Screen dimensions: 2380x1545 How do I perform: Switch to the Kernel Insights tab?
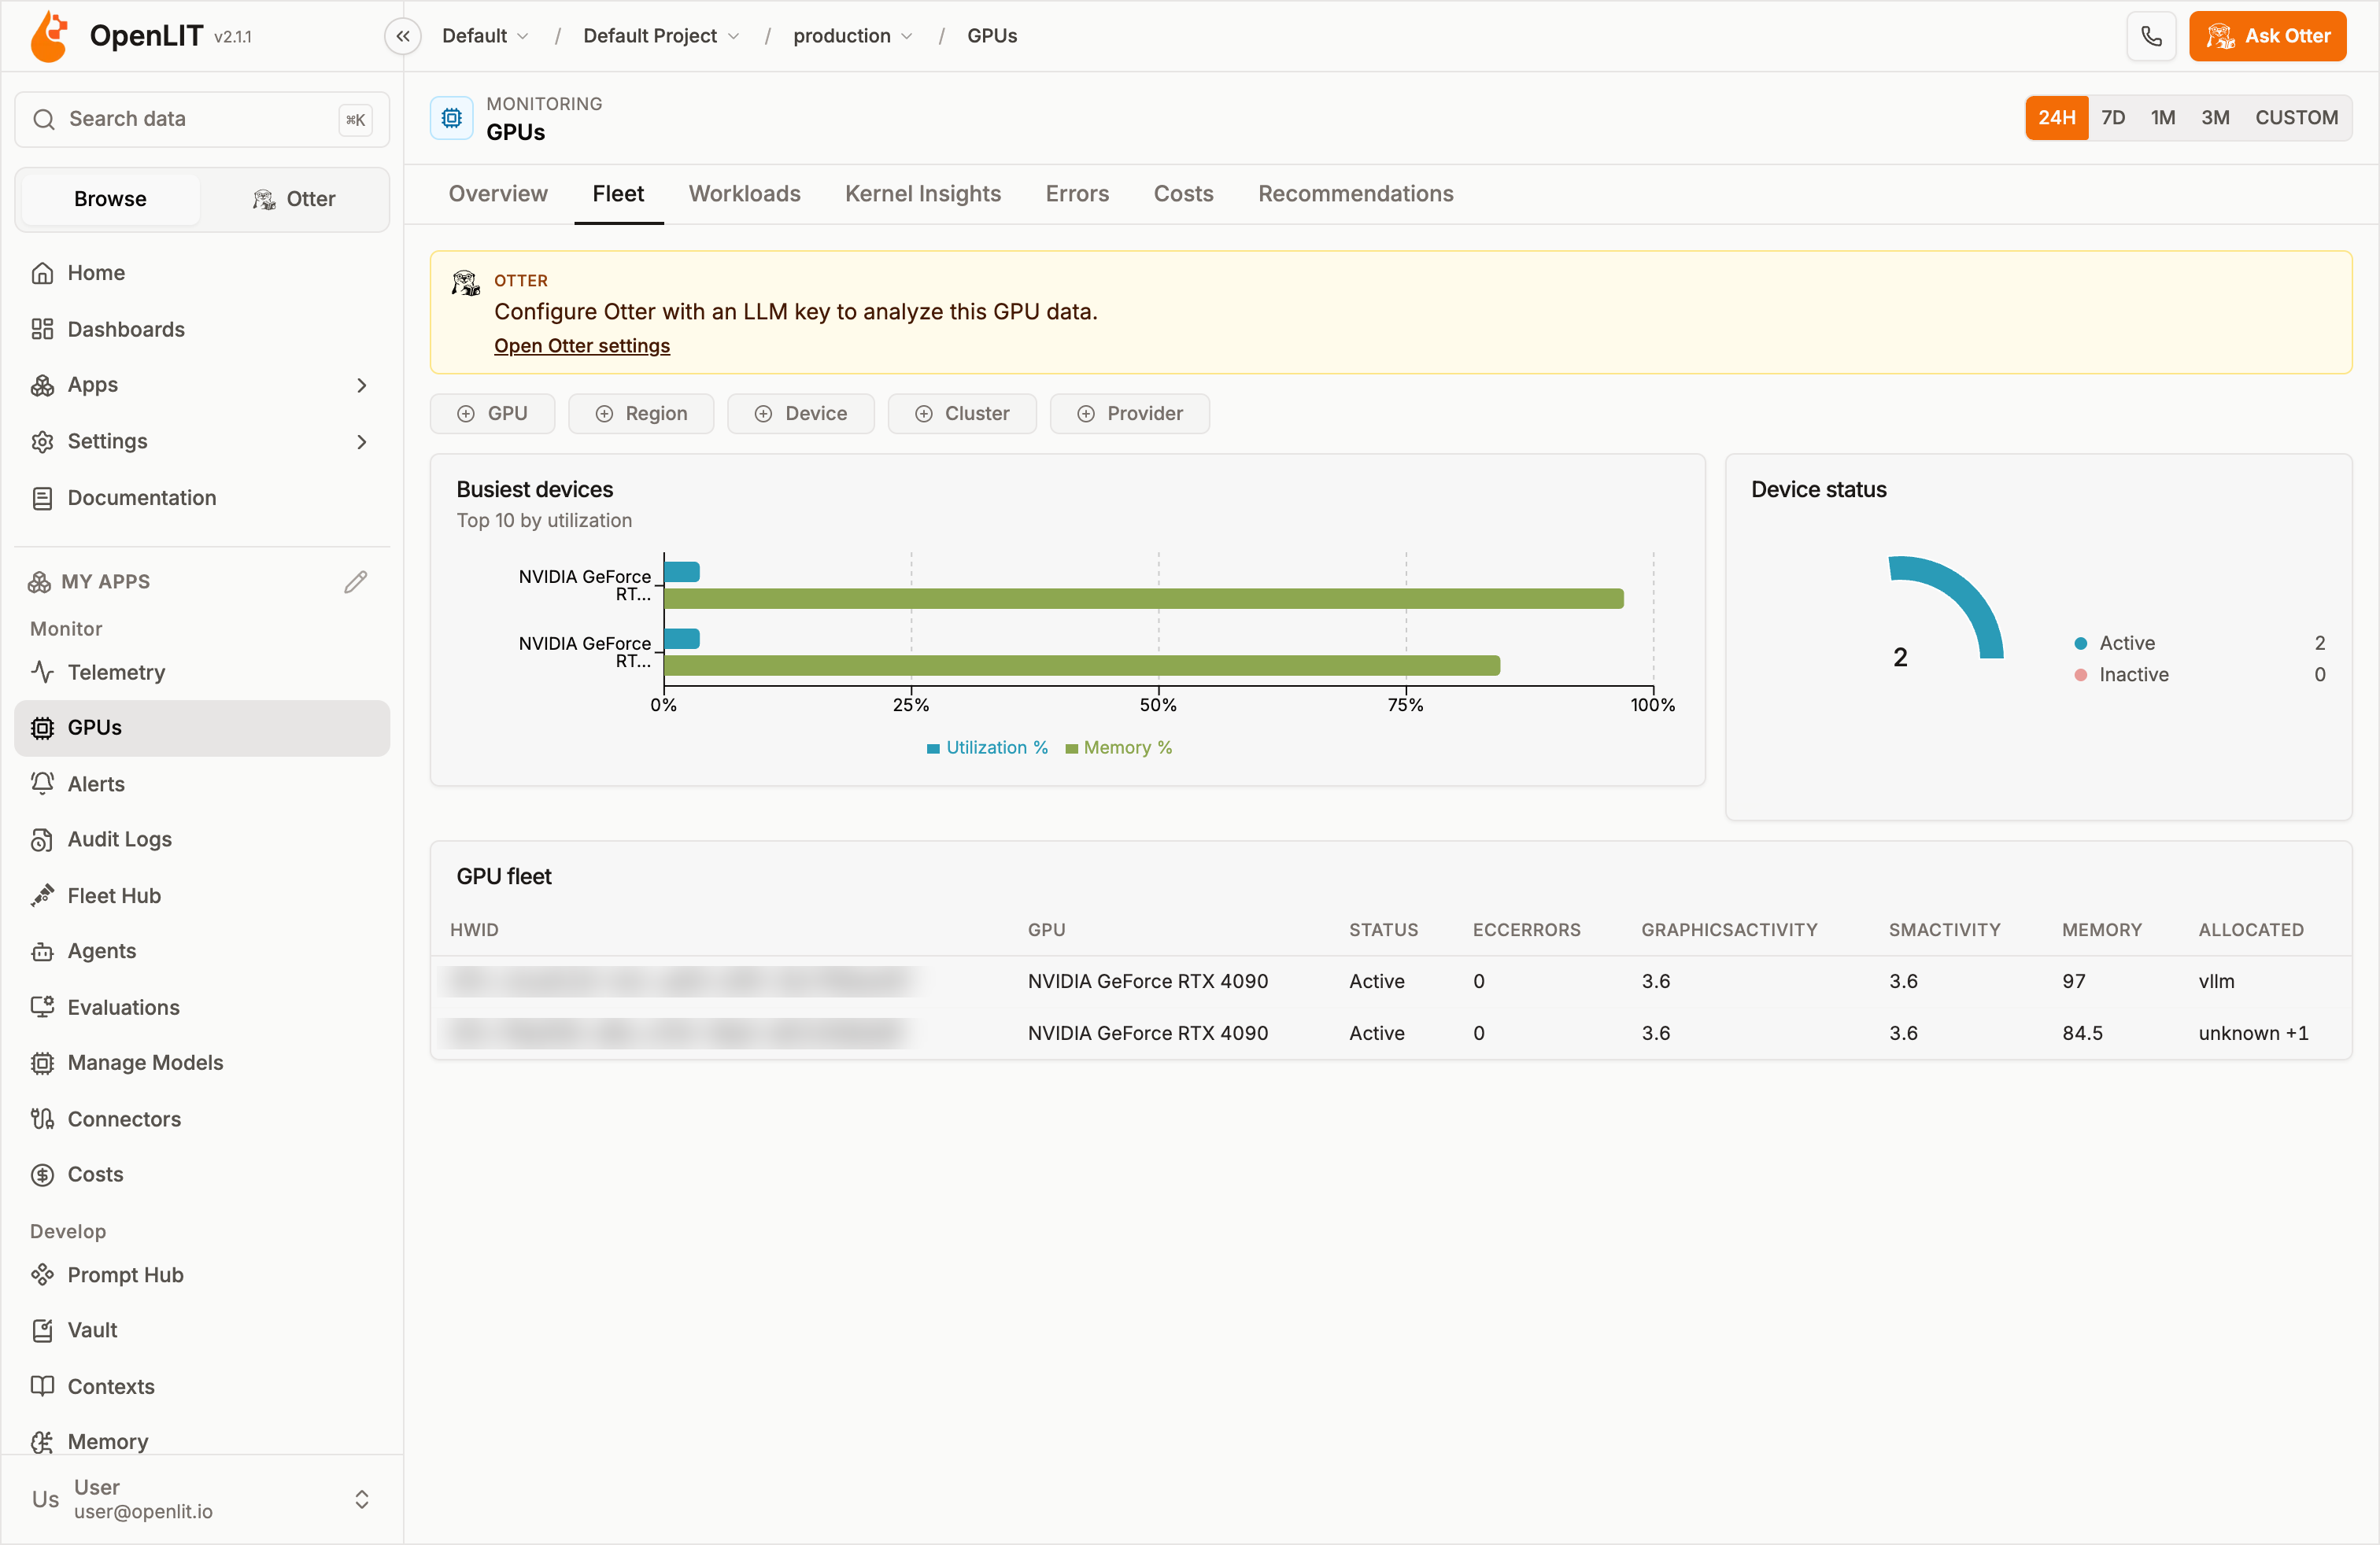click(922, 194)
